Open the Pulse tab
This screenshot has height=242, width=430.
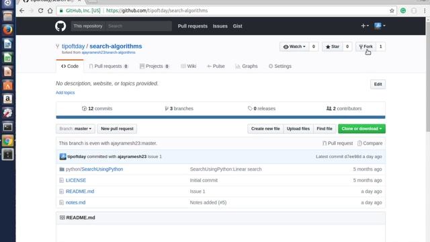[216, 66]
